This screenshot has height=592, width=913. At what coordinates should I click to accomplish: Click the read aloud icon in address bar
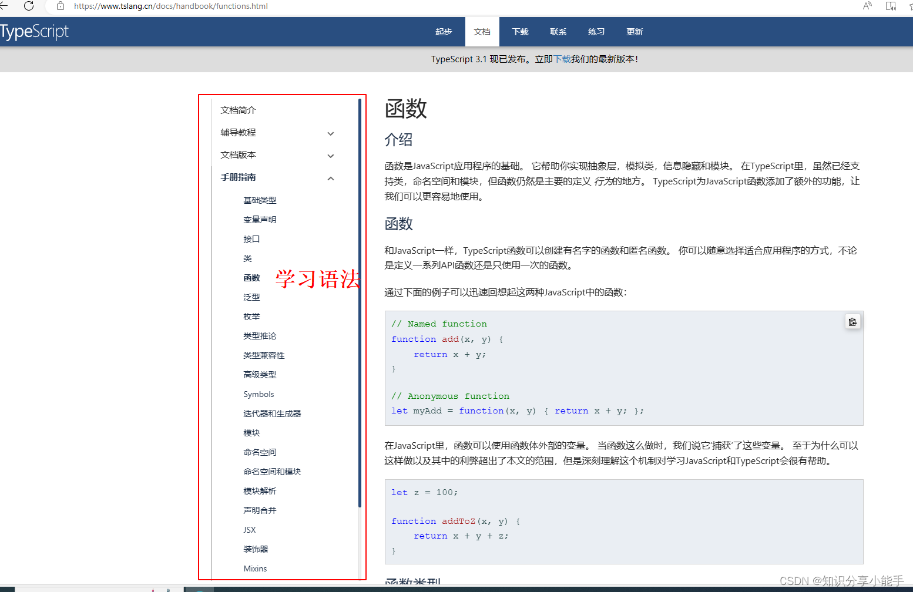867,6
